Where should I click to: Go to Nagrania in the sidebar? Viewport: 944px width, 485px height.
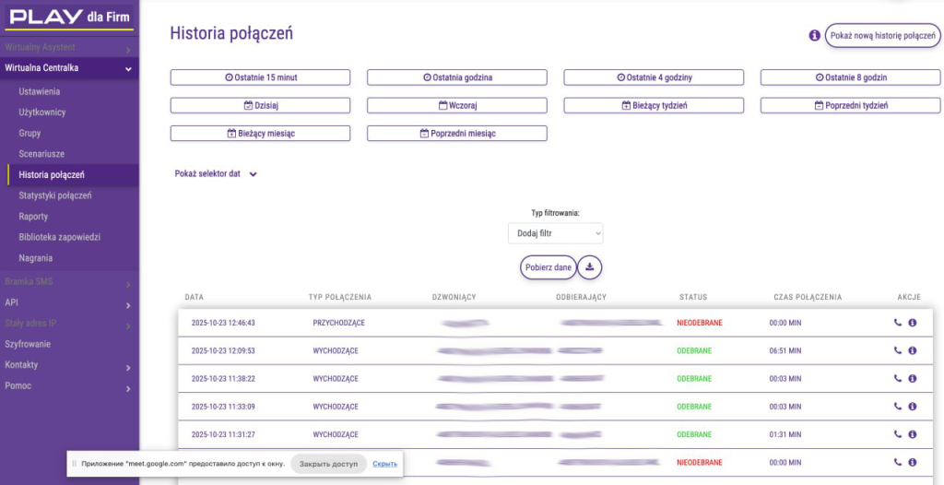pyautogui.click(x=36, y=258)
